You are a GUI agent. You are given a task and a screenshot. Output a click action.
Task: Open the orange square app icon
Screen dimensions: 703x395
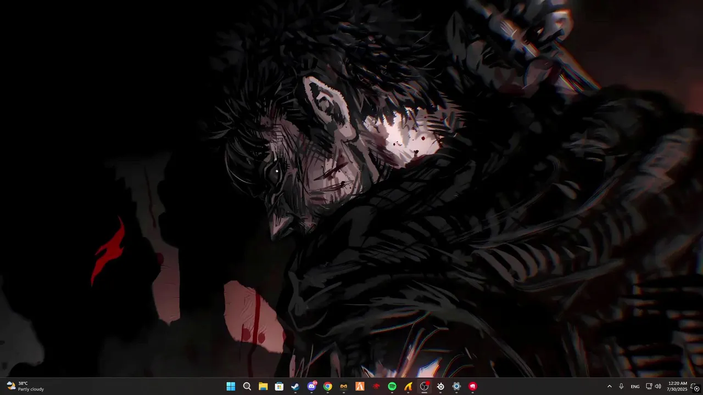click(x=360, y=386)
